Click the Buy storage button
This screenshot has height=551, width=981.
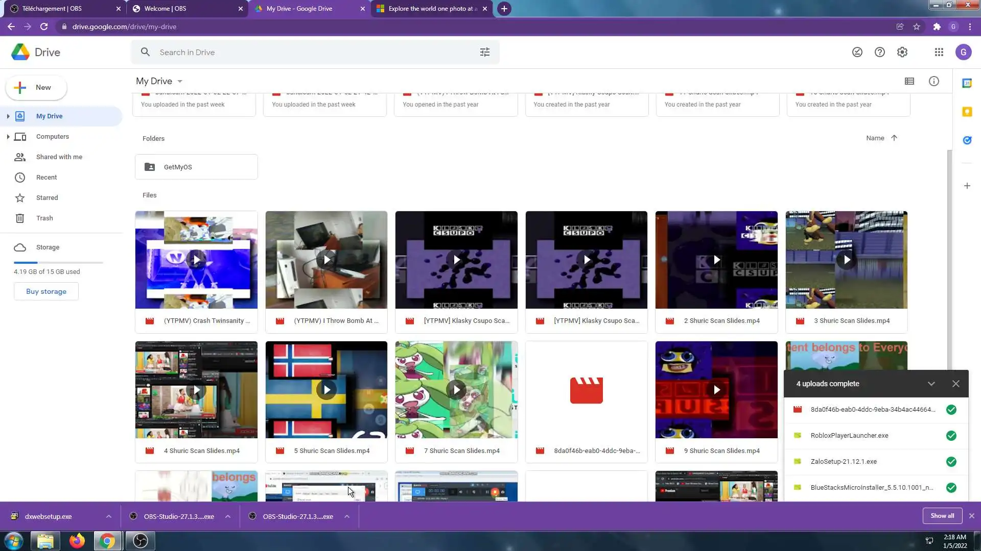[x=46, y=291]
